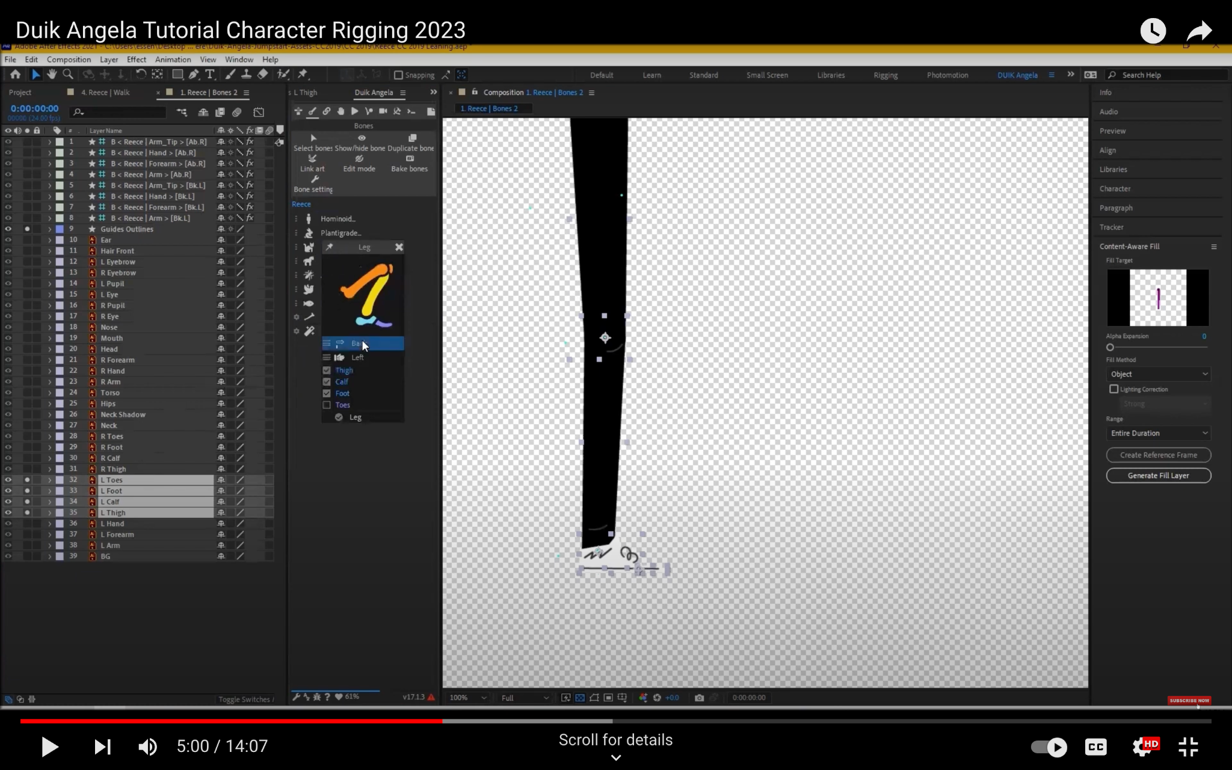Open the Animation menu
This screenshot has height=770, width=1232.
click(173, 60)
